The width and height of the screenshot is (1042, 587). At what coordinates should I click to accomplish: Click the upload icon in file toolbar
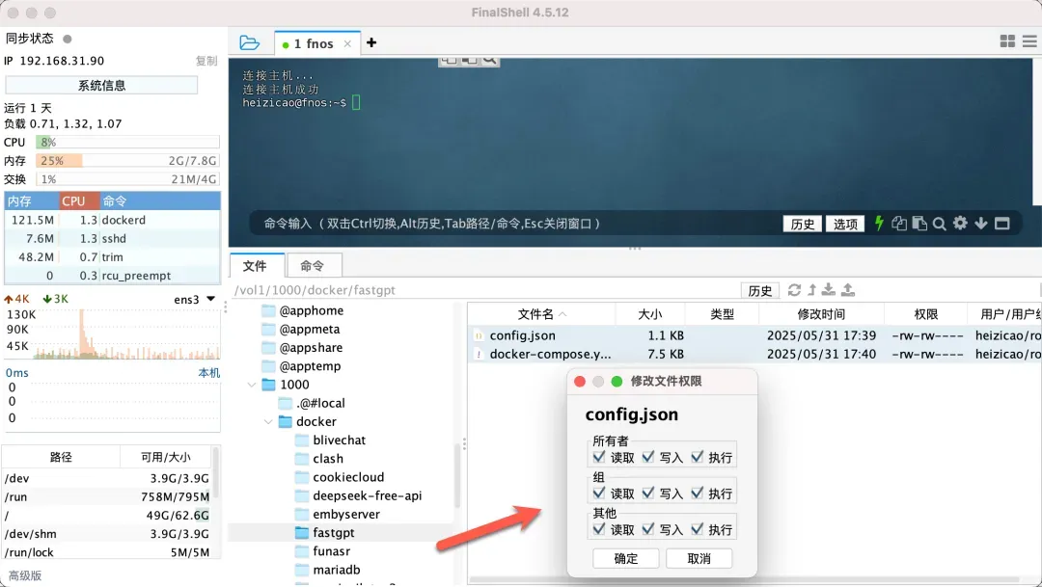(848, 289)
